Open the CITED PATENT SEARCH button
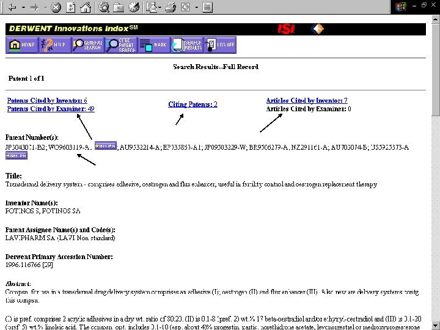This screenshot has height=330, width=440. (x=121, y=45)
